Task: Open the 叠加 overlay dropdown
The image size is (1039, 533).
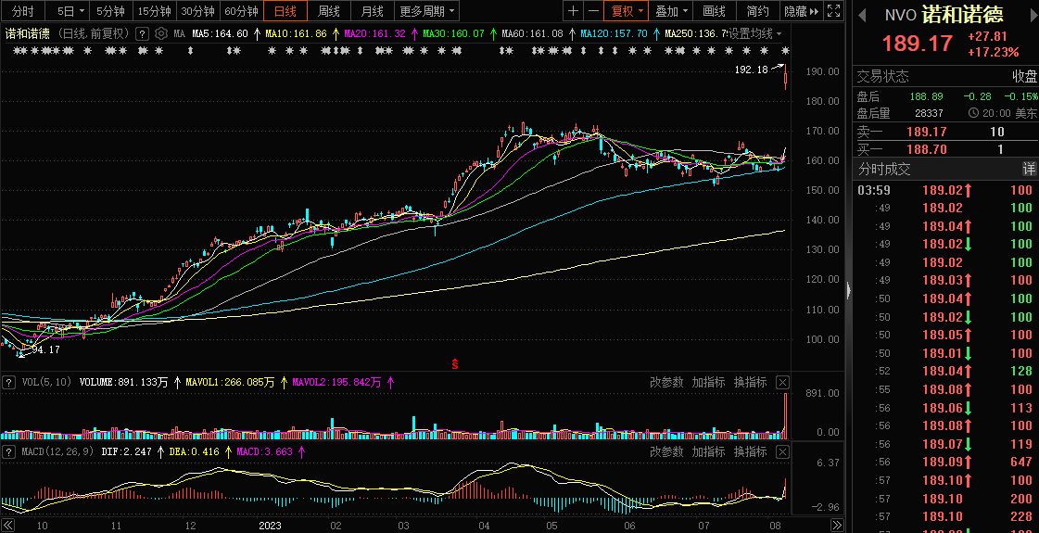Action: [671, 11]
